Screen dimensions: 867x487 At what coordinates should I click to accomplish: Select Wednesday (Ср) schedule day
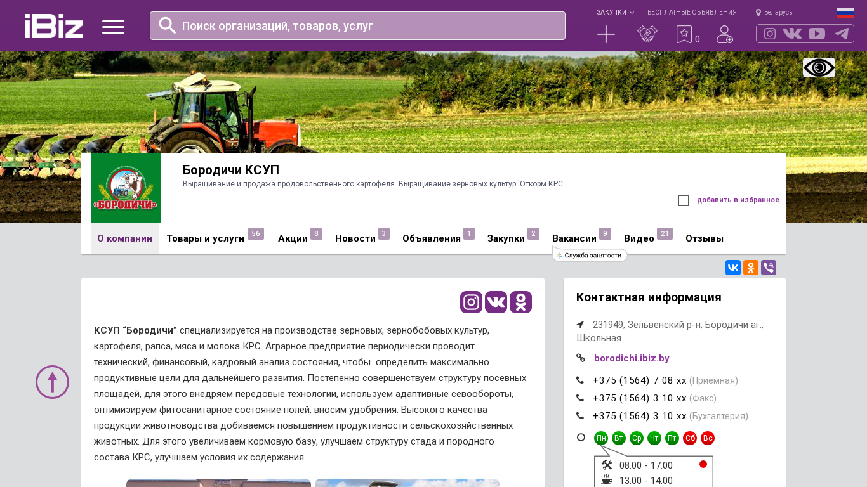637,438
